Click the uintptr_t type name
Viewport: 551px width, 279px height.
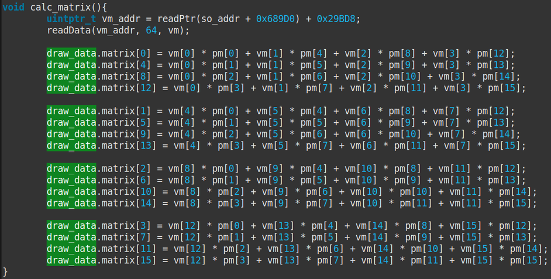71,19
